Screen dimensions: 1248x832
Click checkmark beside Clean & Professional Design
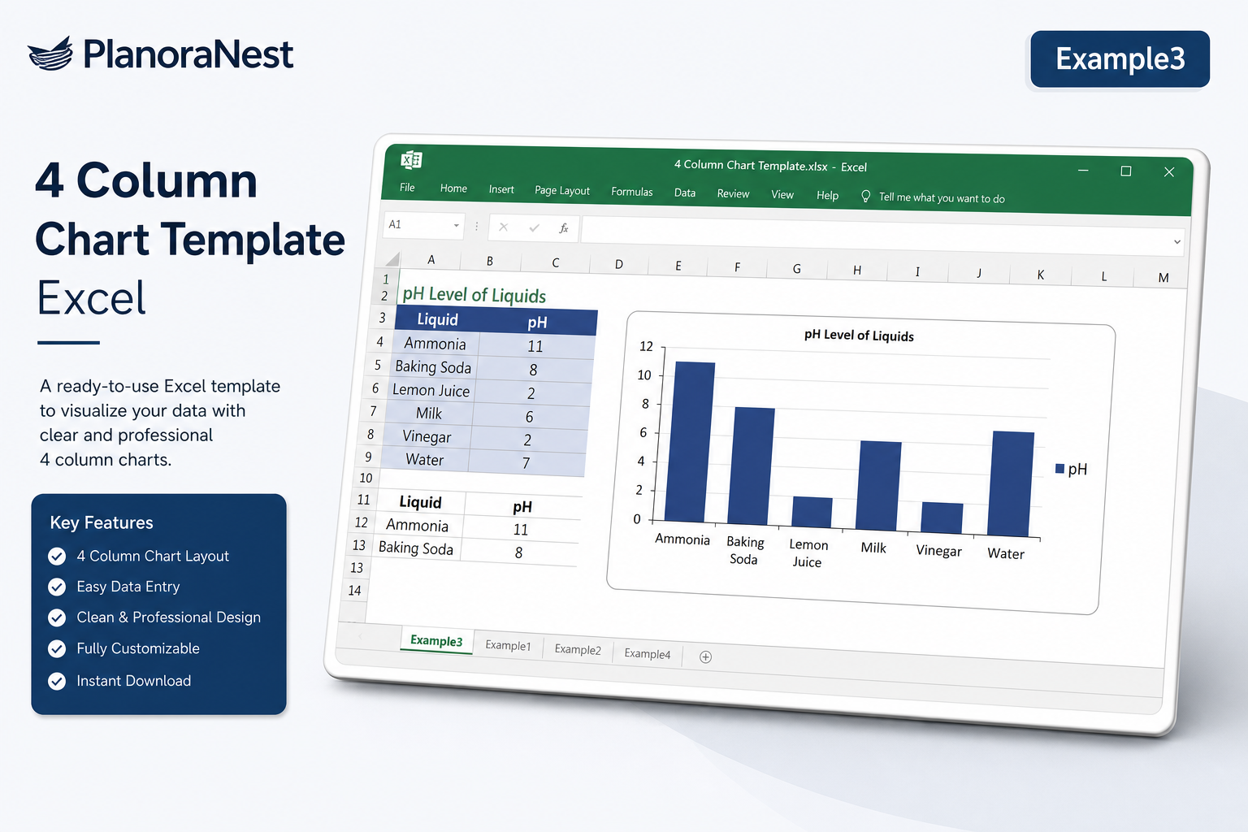tap(57, 617)
